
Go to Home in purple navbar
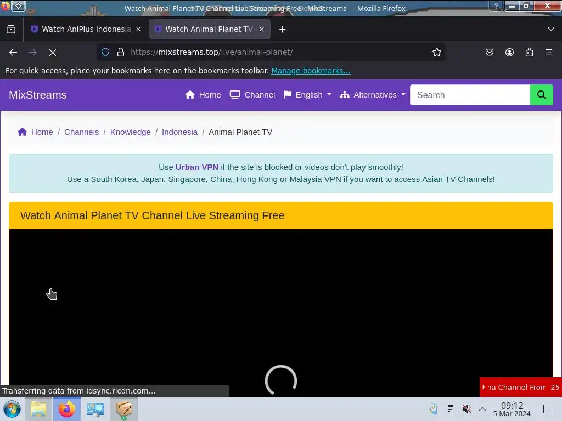(x=203, y=95)
